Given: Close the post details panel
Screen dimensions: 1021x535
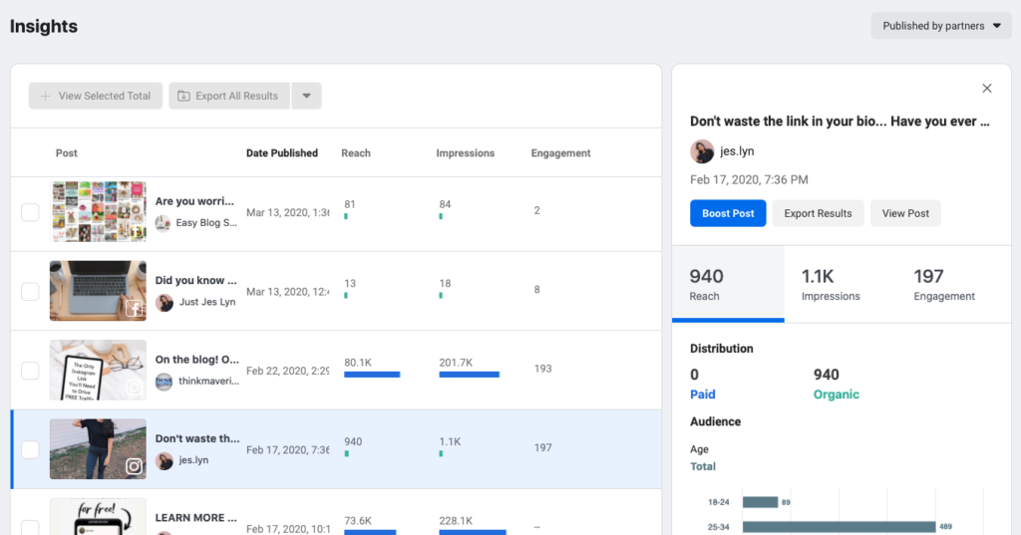Looking at the screenshot, I should click(987, 89).
